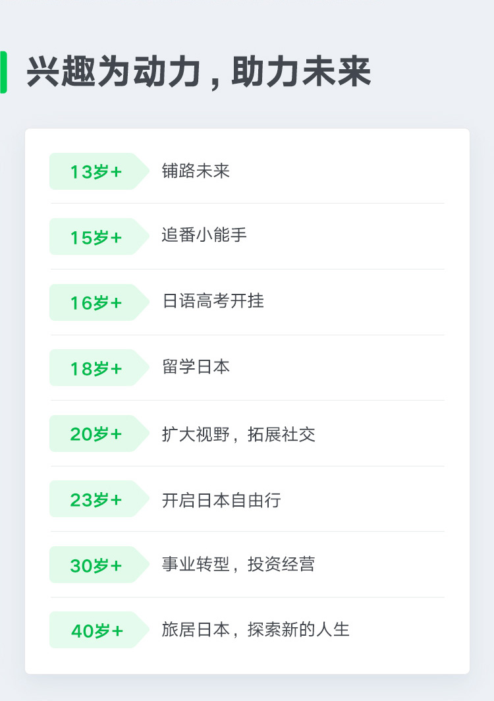This screenshot has height=701, width=494.
Task: Click the 30岁+ age label
Action: [99, 565]
